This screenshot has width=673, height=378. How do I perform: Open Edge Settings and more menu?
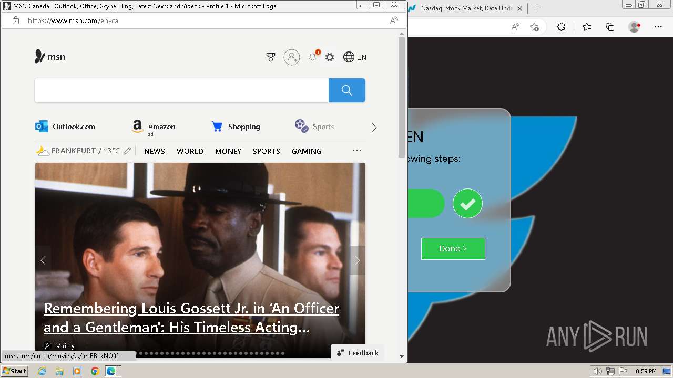(658, 27)
